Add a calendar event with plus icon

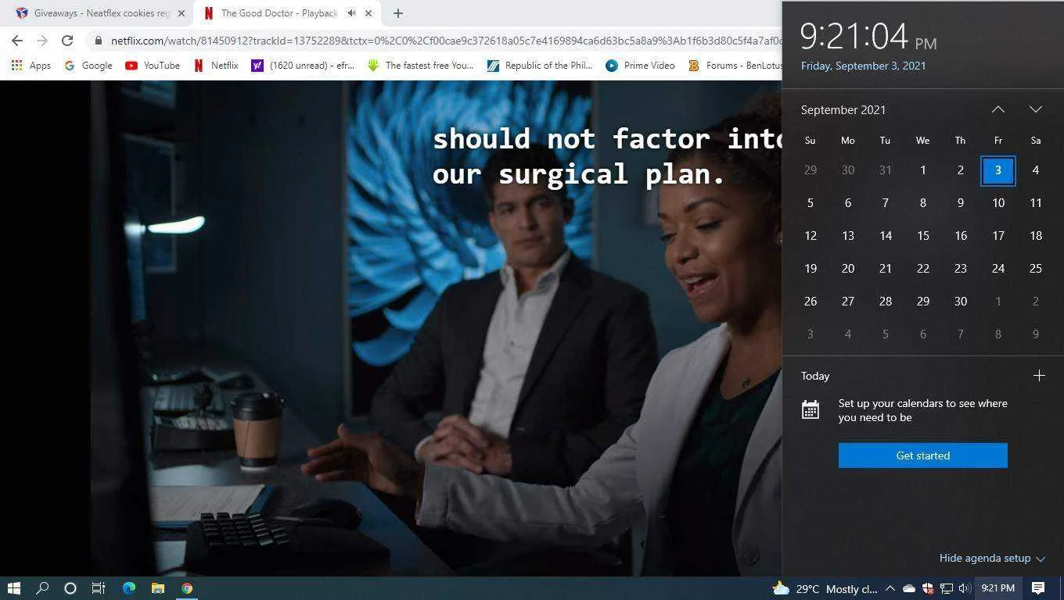click(x=1039, y=376)
